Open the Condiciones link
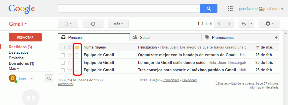The width and height of the screenshot is (288, 105). click(171, 80)
